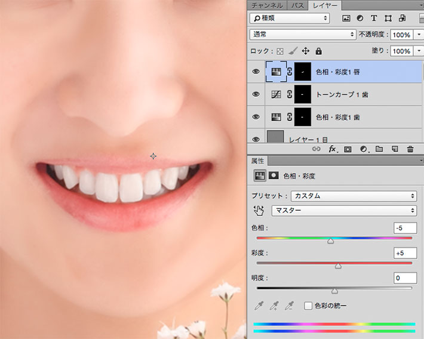Click the create new group folder icon
Screen dimensions: 424x339
tap(379, 149)
